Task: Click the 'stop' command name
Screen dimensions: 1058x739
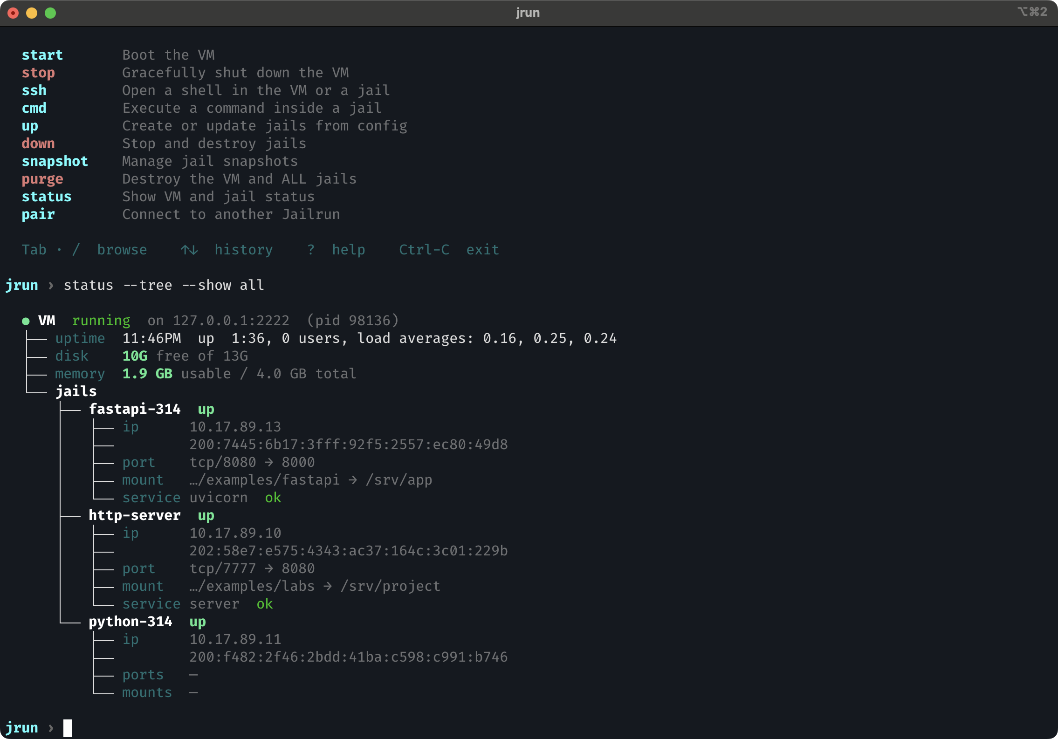Action: tap(38, 73)
